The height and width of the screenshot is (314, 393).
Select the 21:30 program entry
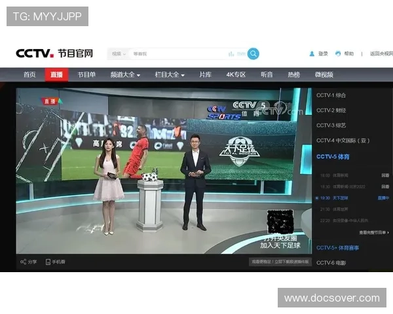tap(334, 209)
